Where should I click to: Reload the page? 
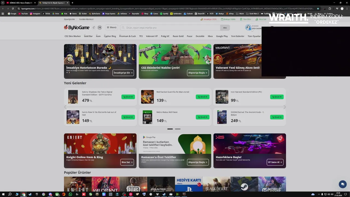tap(13, 8)
